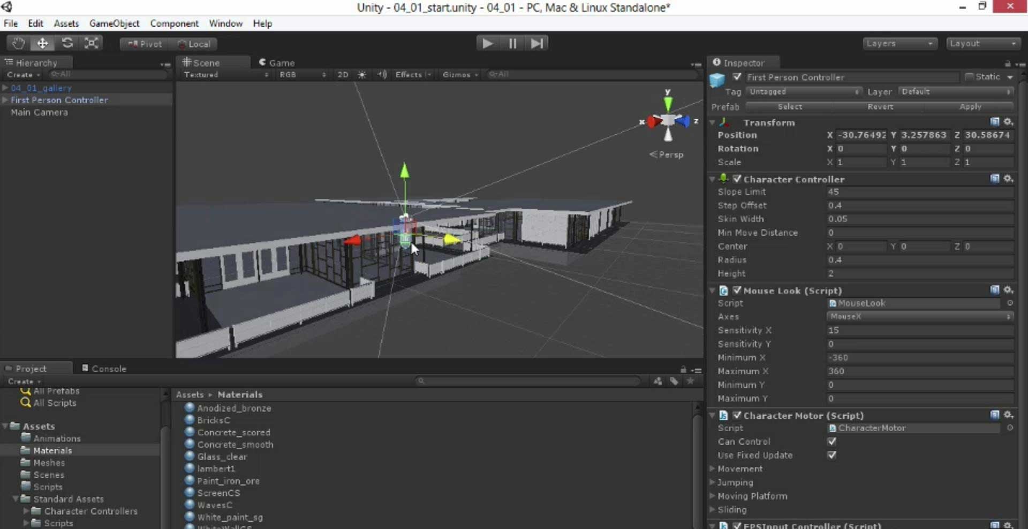Switch to the Game tab
This screenshot has width=1028, height=529.
pos(277,63)
